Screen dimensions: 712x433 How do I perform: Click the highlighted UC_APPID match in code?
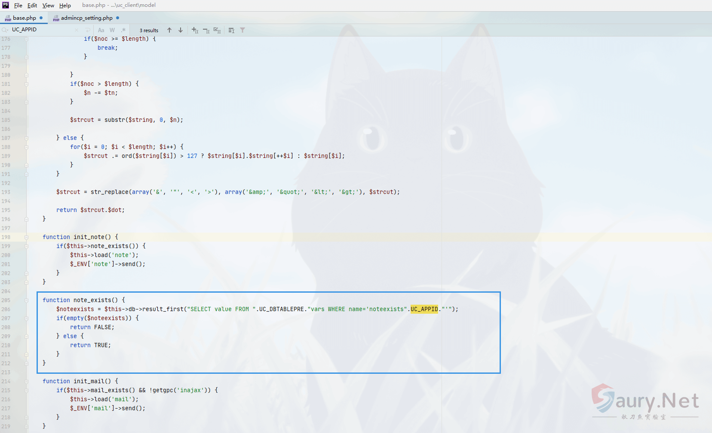424,309
